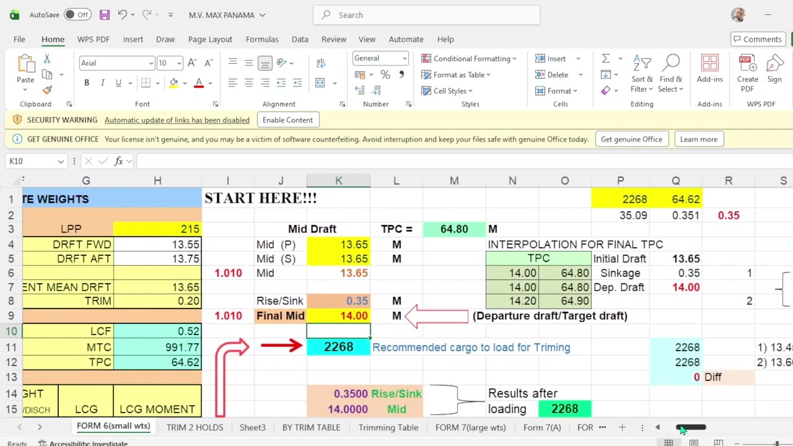Viewport: 793px width, 446px height.
Task: Open the Conditional Formatting dropdown
Action: pos(469,59)
